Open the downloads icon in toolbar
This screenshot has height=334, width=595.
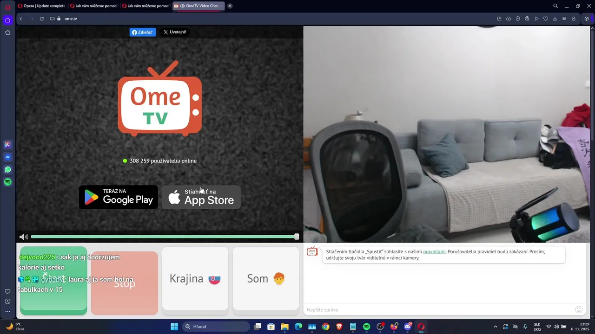coord(555,19)
